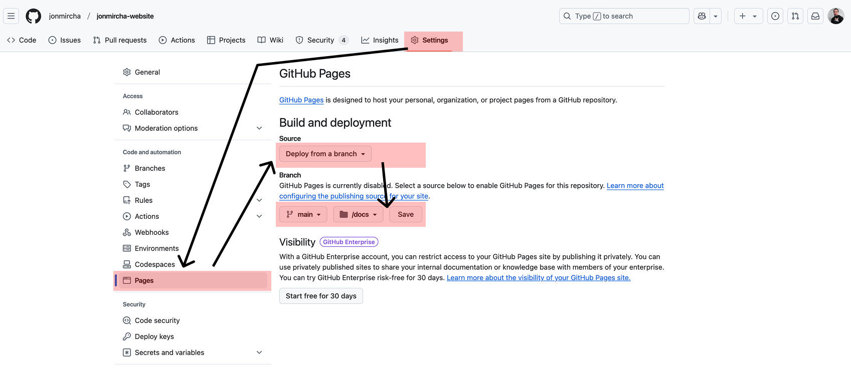View your pull requests header icon

795,16
